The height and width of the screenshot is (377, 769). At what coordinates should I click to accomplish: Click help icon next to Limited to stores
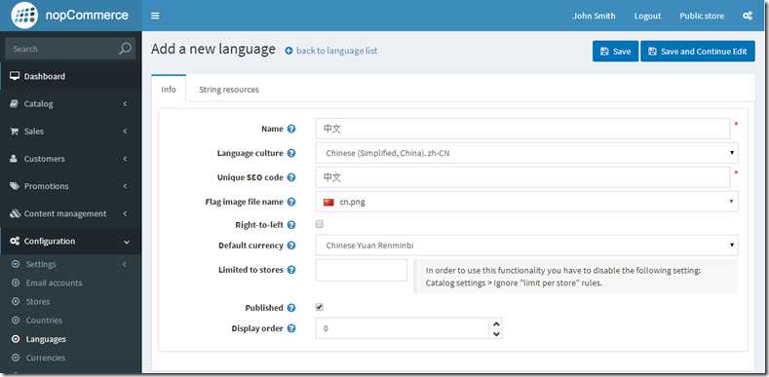point(291,270)
